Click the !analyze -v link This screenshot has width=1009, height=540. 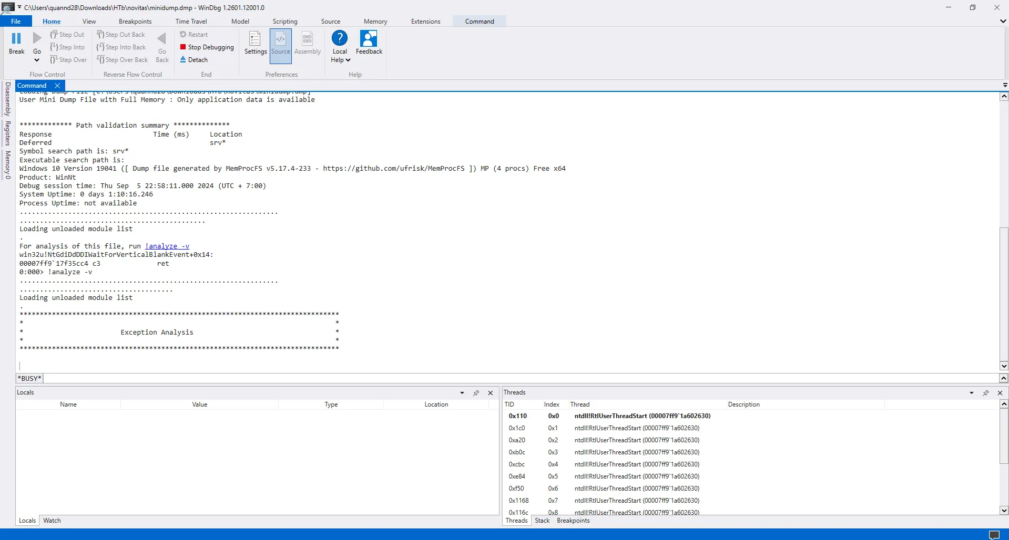click(x=167, y=246)
